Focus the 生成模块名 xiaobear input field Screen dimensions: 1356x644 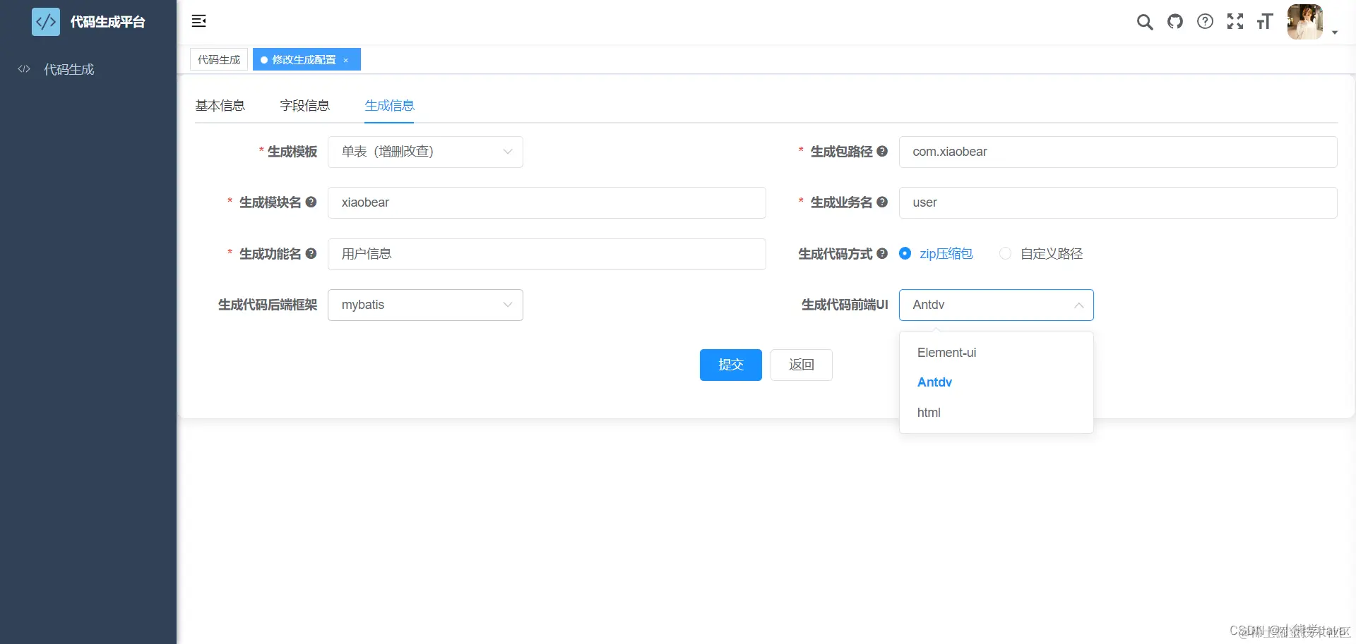(547, 202)
